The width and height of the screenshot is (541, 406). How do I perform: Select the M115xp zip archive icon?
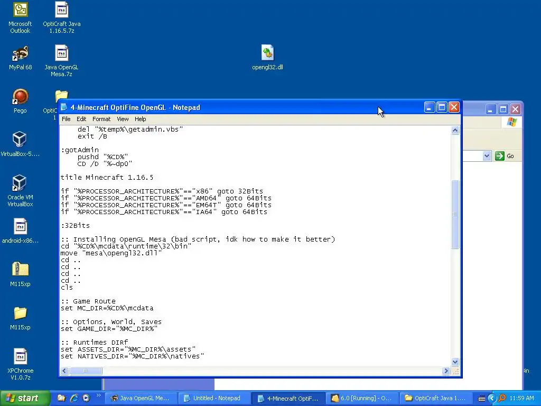tap(20, 274)
